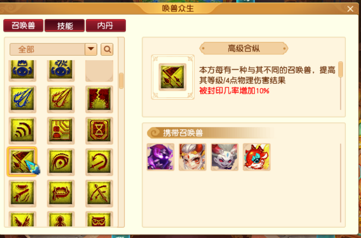
Task: Switch to the 召唤兽 tab
Action: pyautogui.click(x=23, y=25)
